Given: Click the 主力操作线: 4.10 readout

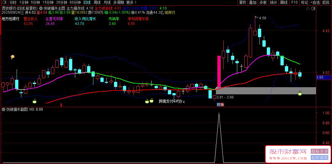Looking at the screenshot, I should pyautogui.click(x=80, y=9).
